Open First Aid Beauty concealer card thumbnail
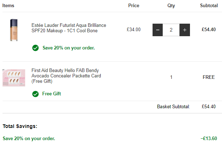The width and height of the screenshot is (222, 143). 14,78
